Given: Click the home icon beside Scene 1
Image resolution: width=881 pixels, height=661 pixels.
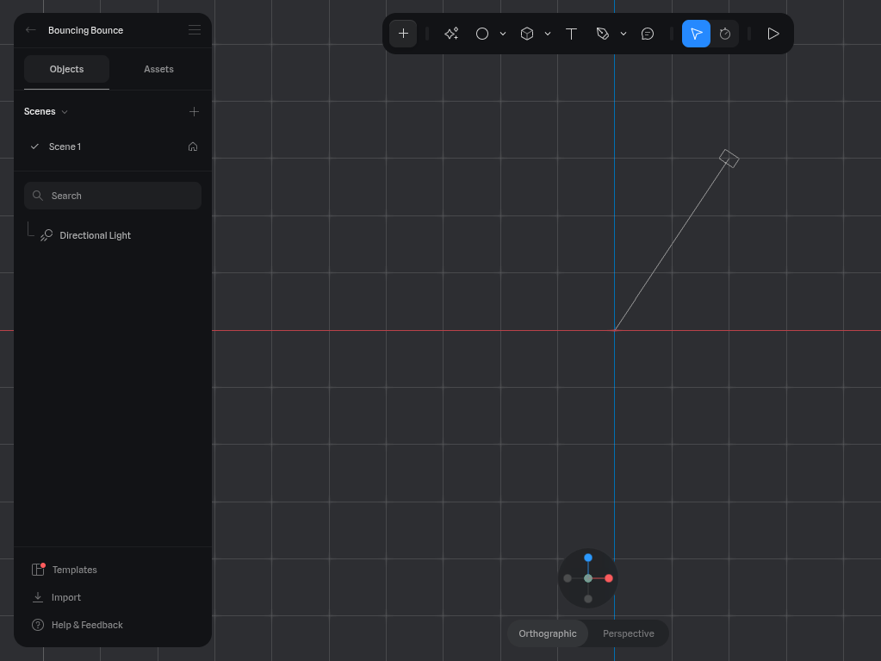Looking at the screenshot, I should coord(193,147).
